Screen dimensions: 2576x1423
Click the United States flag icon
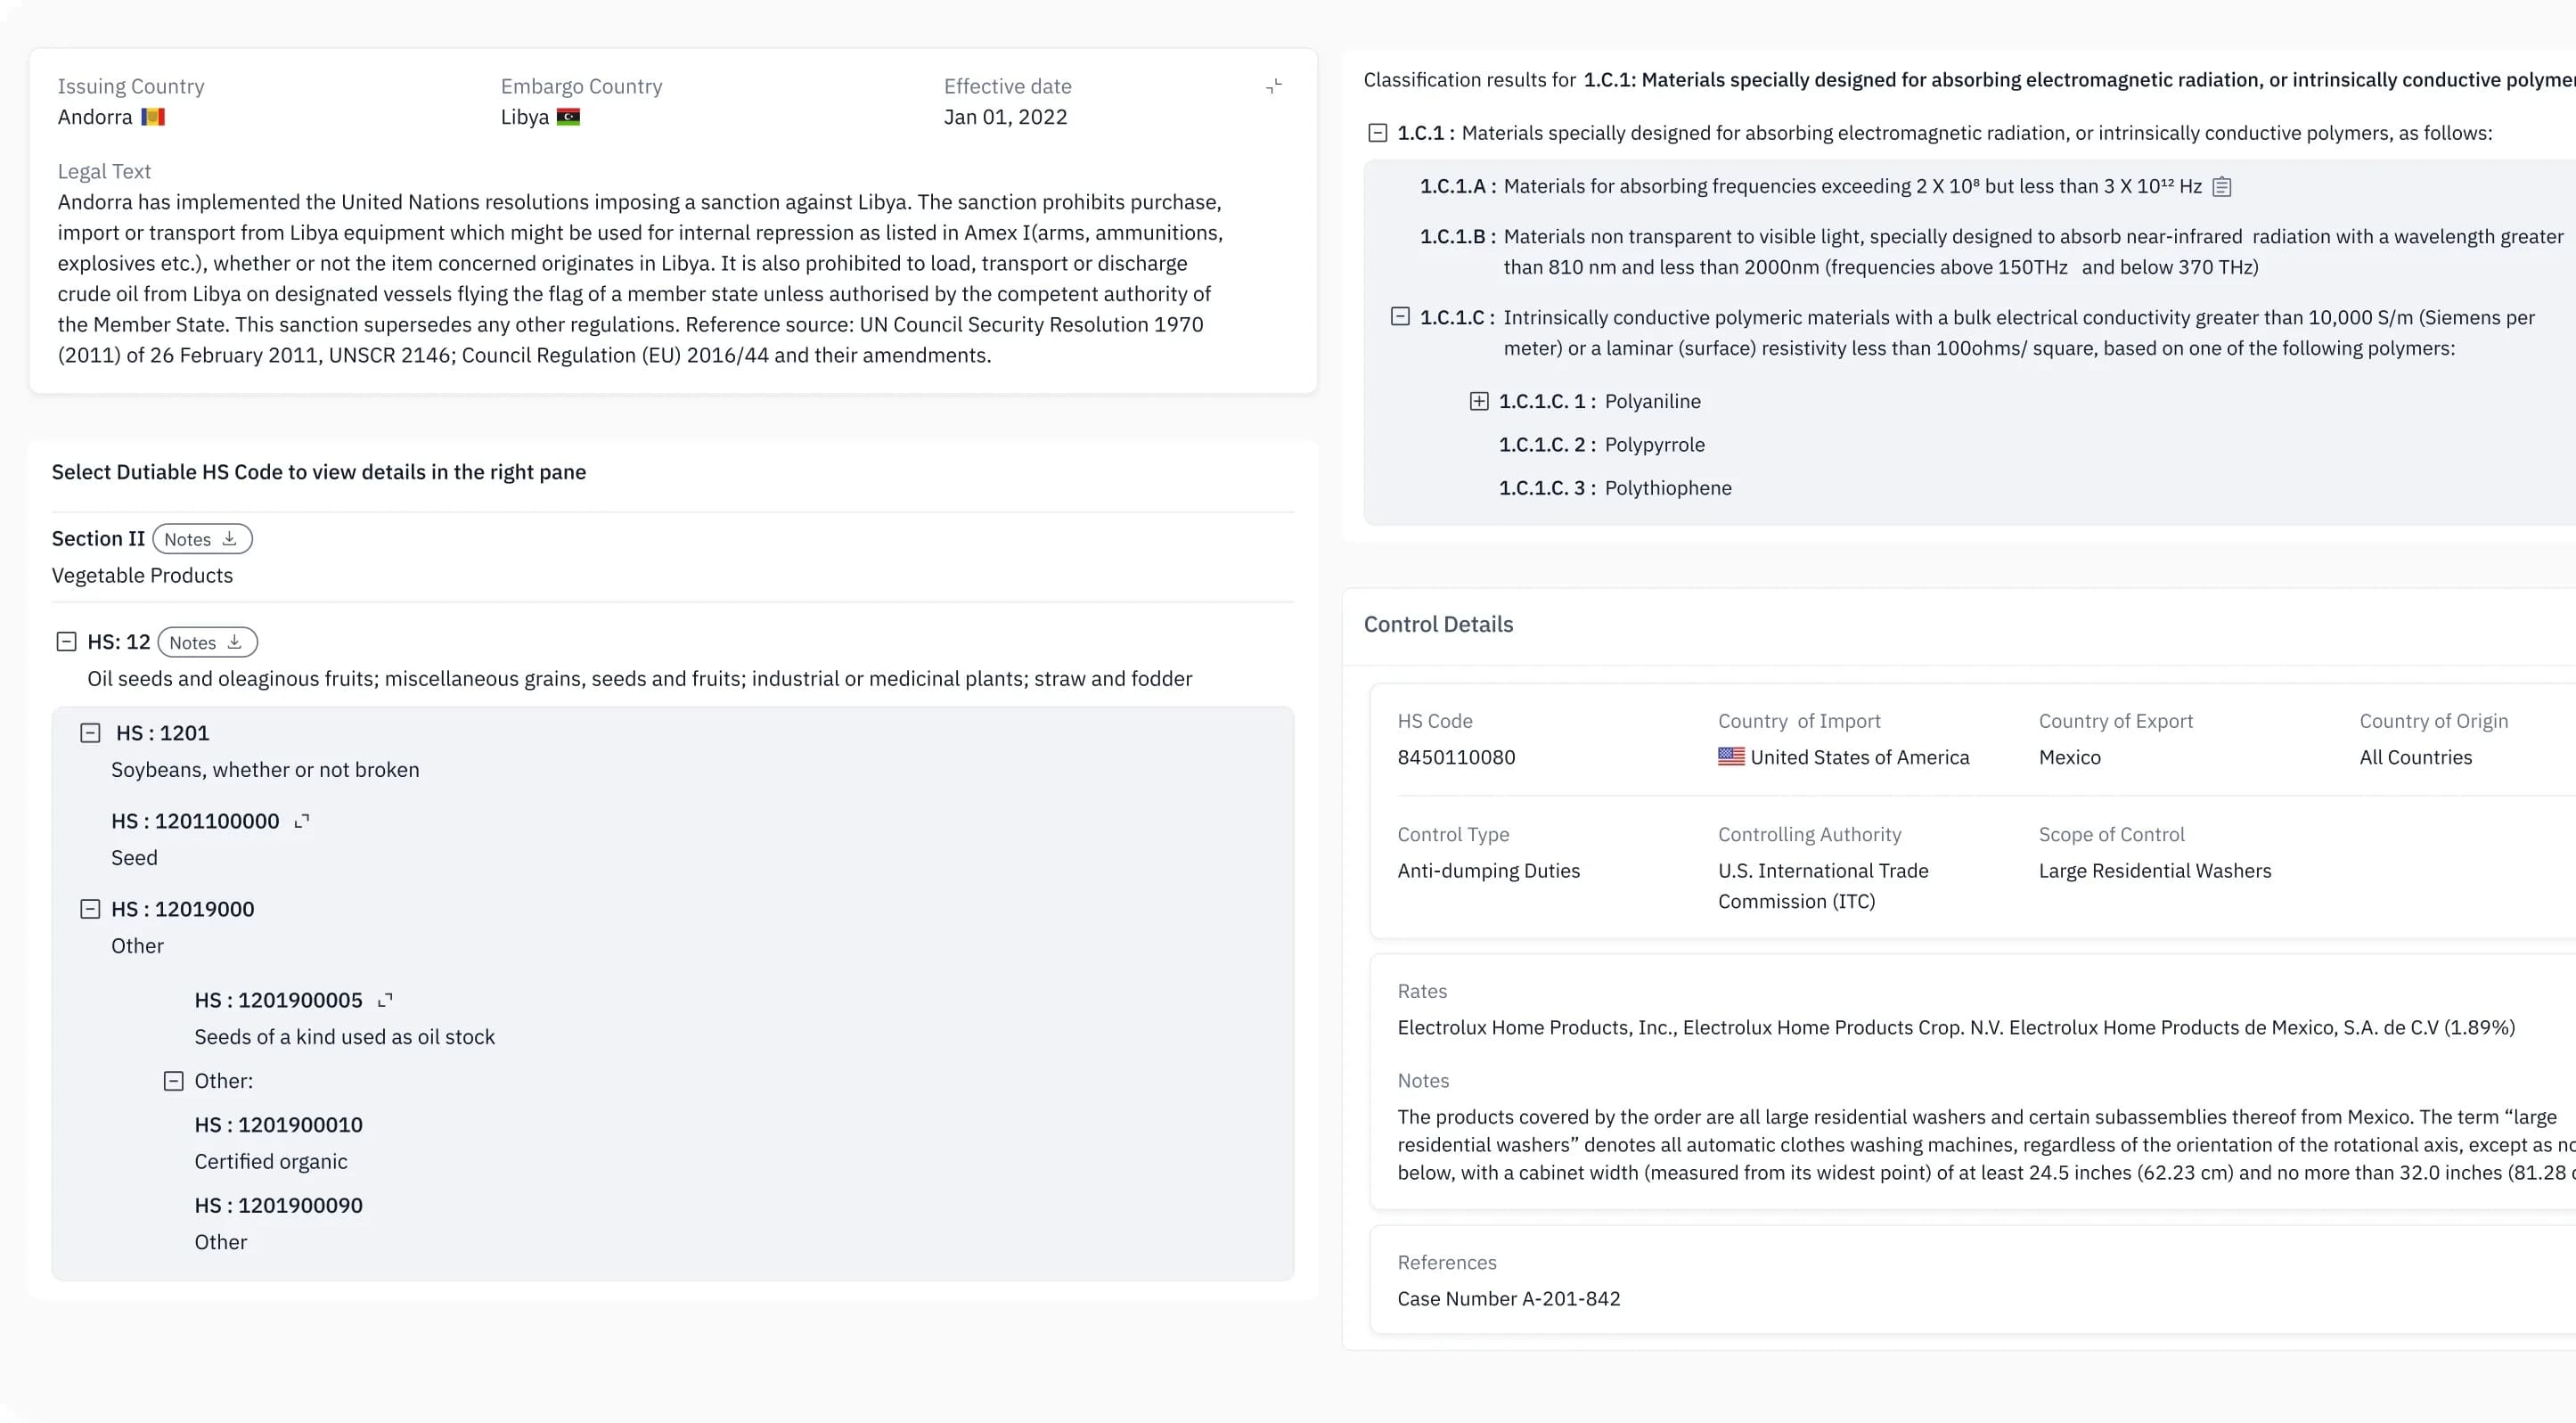pos(1731,757)
